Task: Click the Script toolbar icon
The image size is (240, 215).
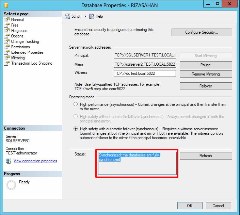Action: tap(67, 16)
